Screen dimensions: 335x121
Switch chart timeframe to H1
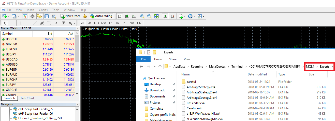coord(111,23)
